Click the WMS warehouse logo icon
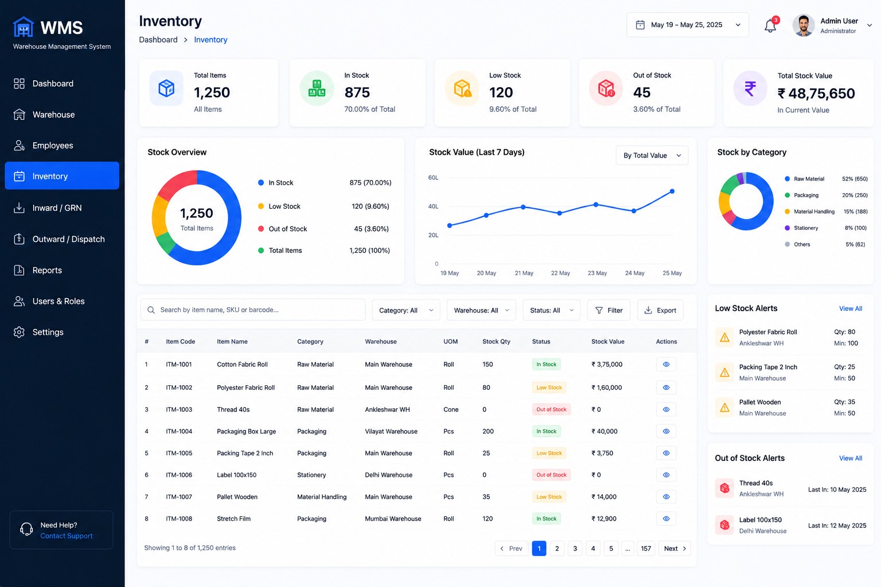The width and height of the screenshot is (881, 587). point(24,27)
